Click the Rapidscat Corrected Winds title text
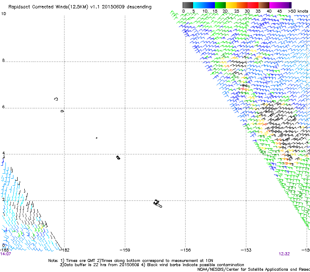The image size is (310, 272). click(80, 7)
